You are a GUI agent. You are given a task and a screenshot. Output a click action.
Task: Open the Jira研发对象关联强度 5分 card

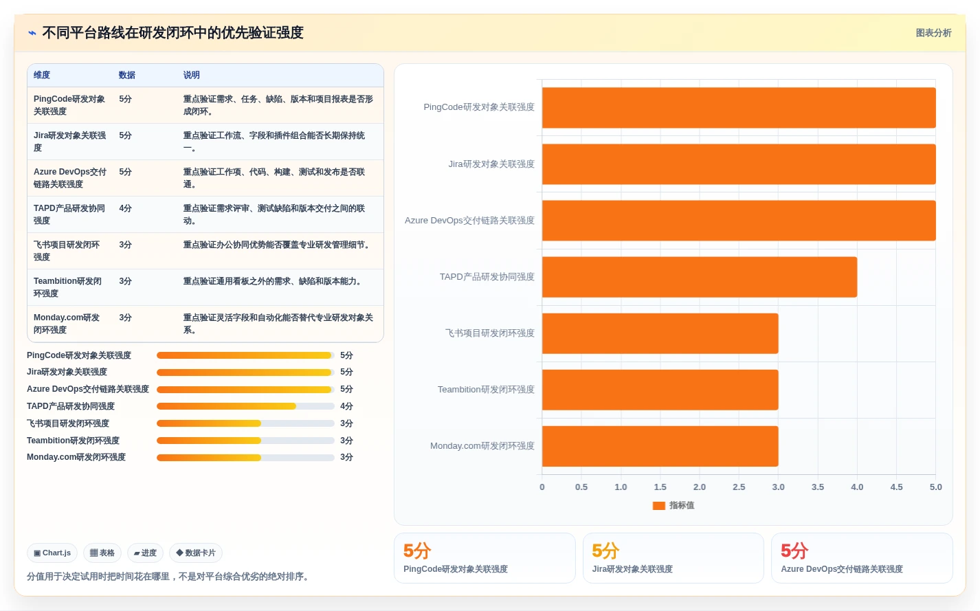(x=673, y=558)
